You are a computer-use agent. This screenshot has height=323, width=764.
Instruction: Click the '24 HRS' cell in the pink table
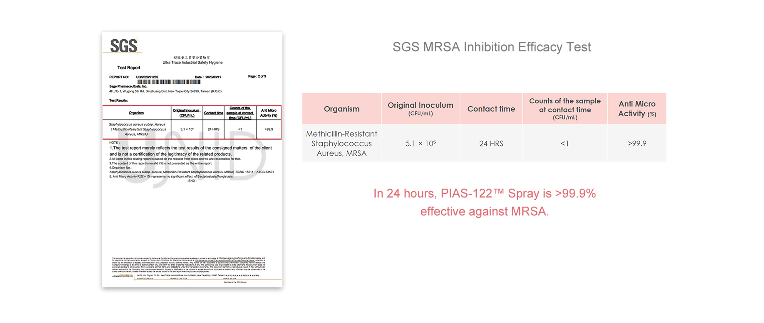click(491, 143)
